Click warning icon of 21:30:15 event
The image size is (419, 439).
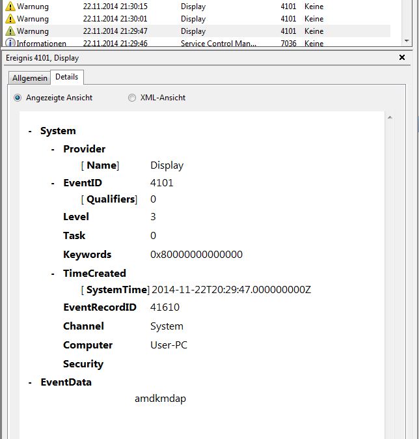click(10, 7)
